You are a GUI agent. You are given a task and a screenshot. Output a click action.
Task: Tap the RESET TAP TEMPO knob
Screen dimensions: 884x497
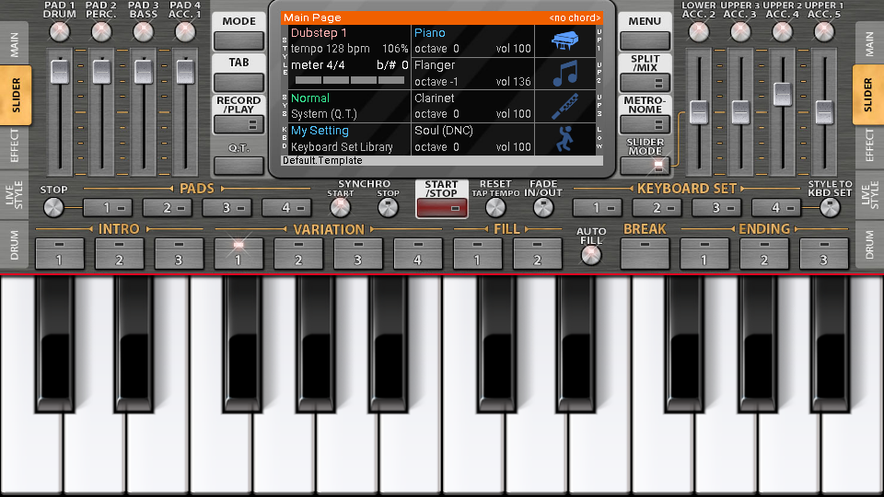(x=495, y=208)
